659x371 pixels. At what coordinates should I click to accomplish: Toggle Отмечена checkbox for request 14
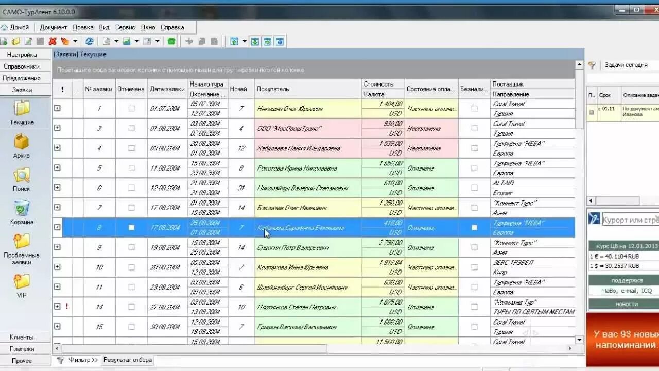point(131,307)
